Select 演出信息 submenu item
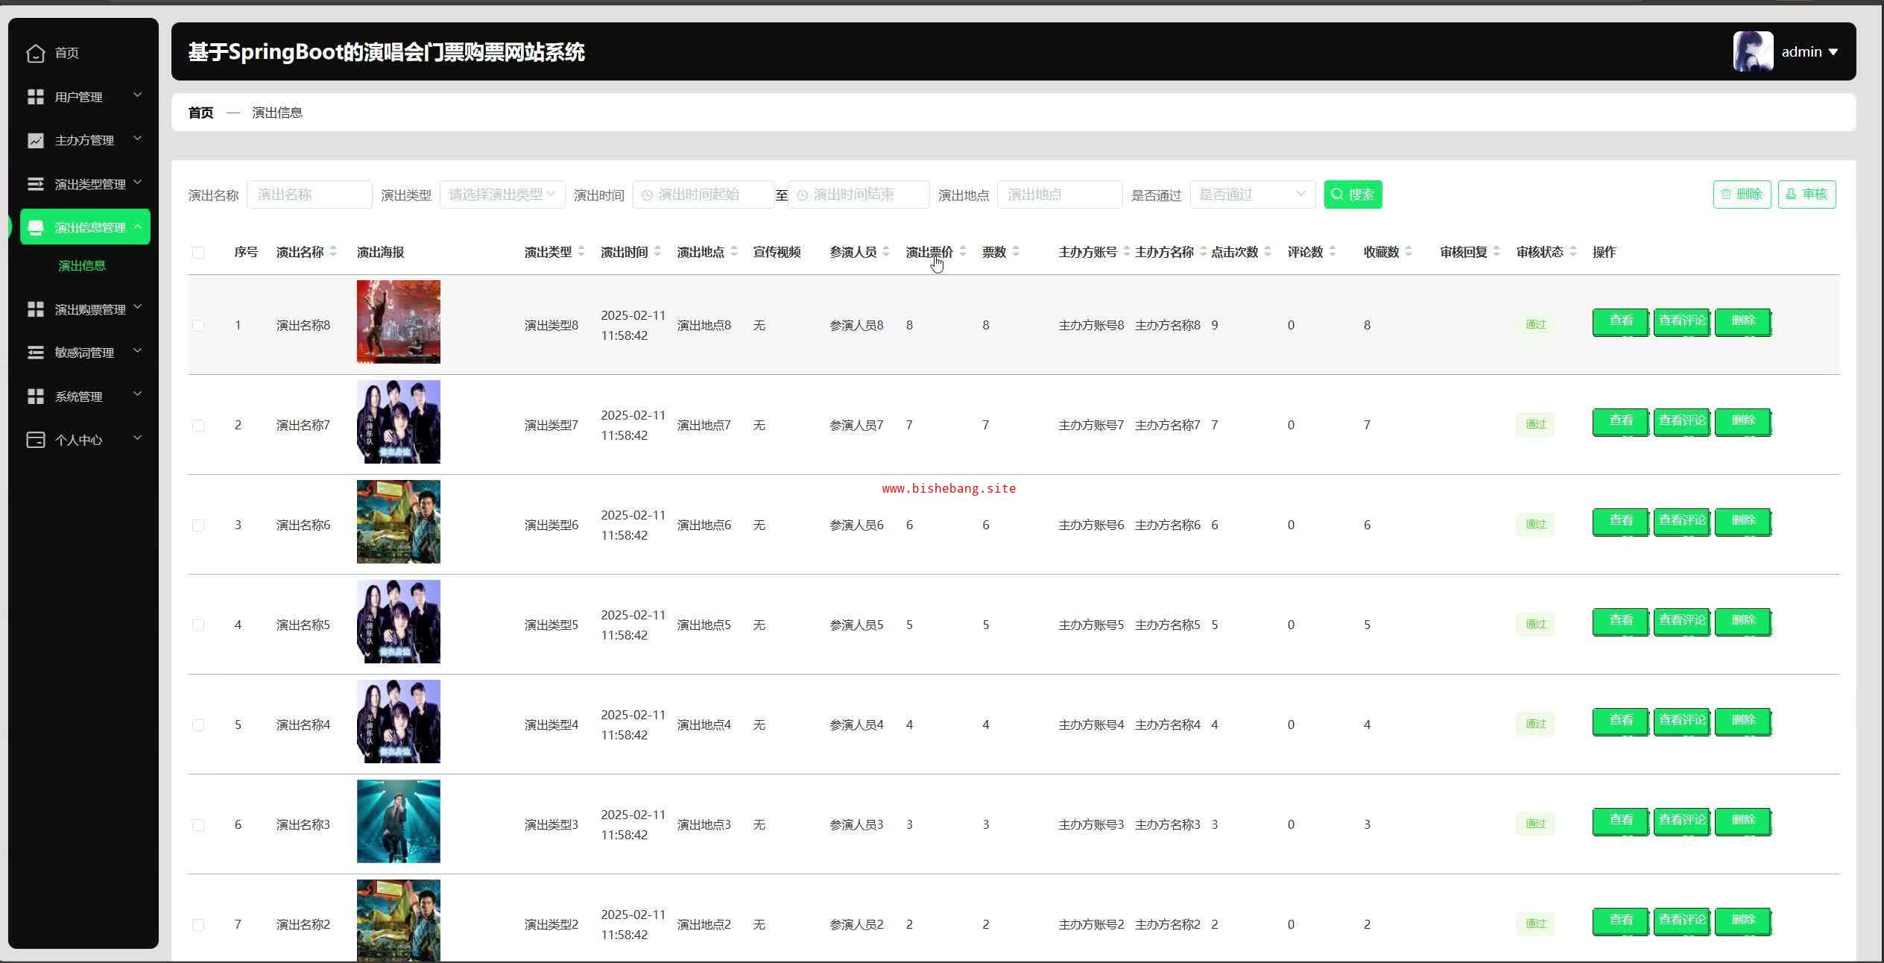This screenshot has height=963, width=1884. 82,265
